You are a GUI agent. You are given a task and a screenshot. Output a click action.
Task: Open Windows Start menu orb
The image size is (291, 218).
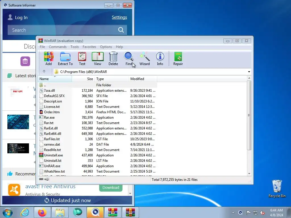[x=8, y=212]
